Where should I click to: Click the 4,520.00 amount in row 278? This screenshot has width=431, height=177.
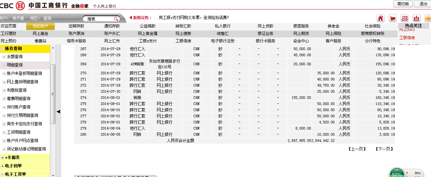coord(327,122)
